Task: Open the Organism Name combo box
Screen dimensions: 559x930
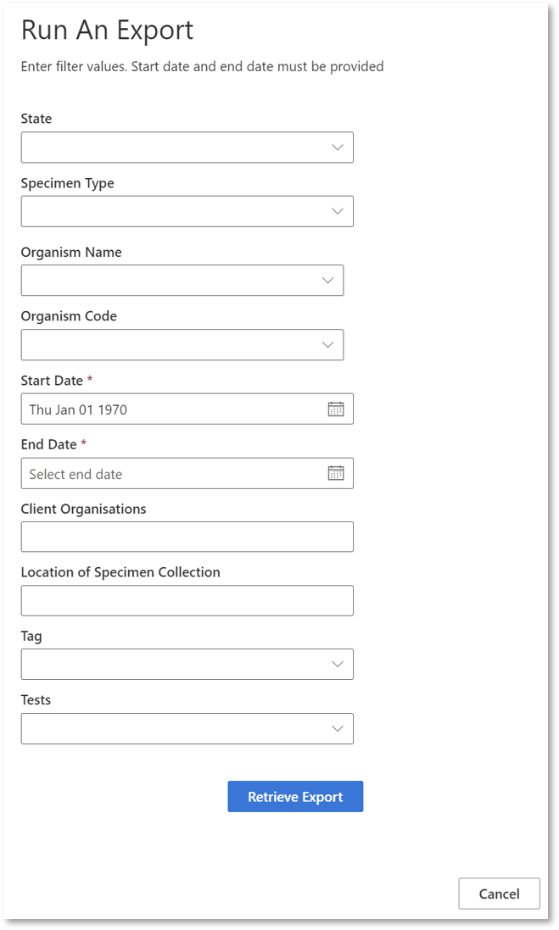Action: pyautogui.click(x=182, y=280)
